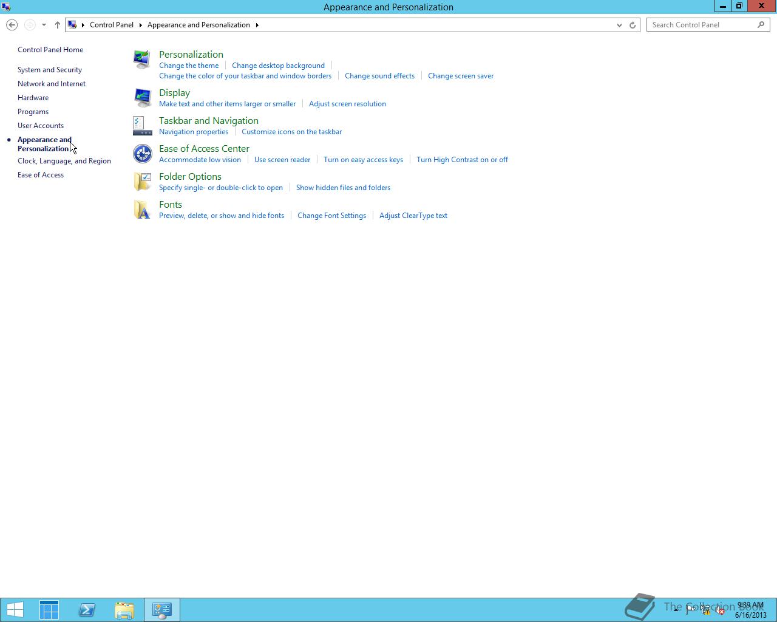Open the Start button on taskbar

[x=15, y=610]
